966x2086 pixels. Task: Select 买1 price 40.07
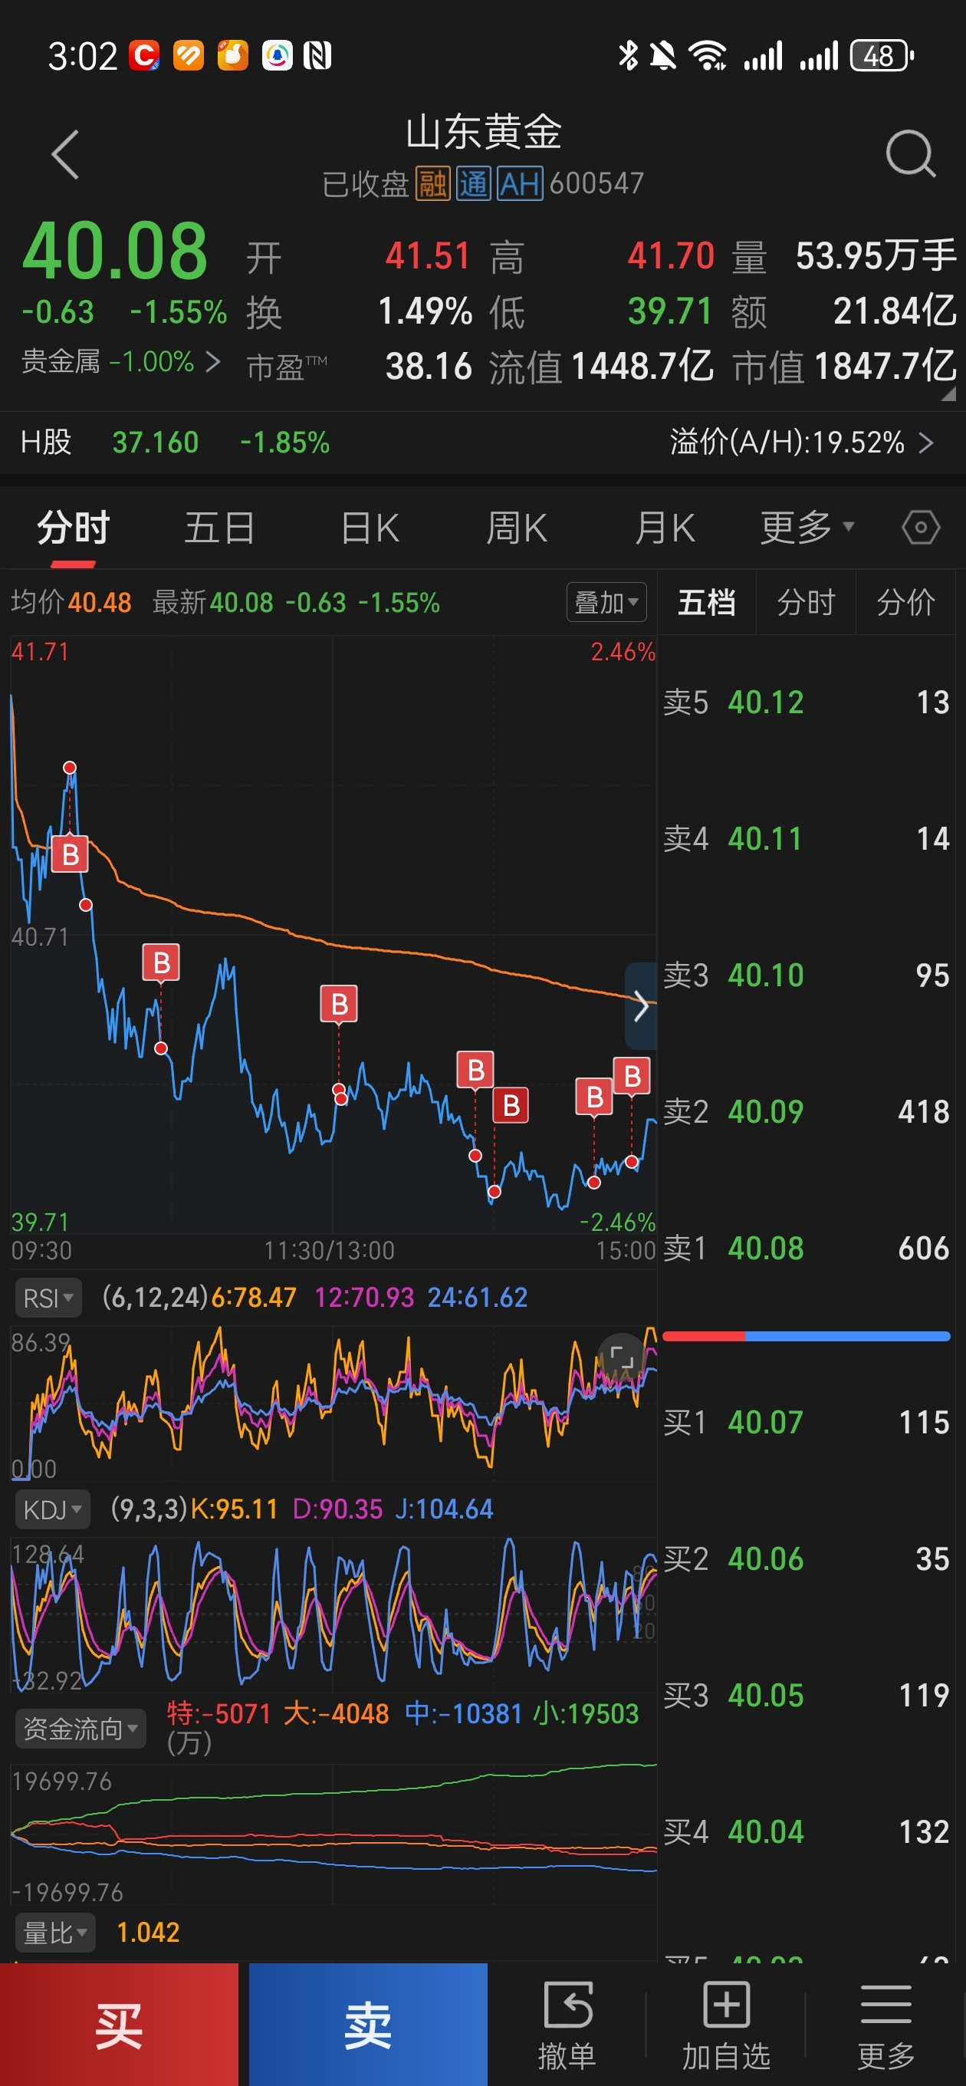[765, 1423]
